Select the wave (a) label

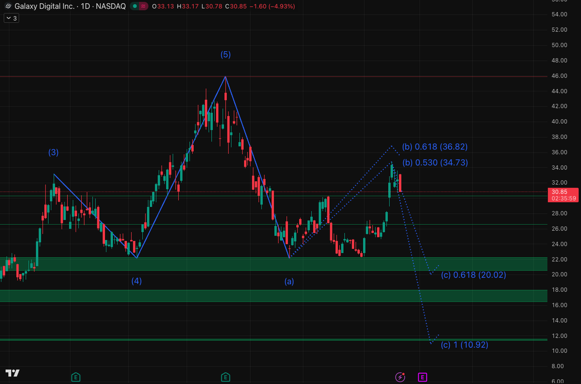click(x=289, y=281)
